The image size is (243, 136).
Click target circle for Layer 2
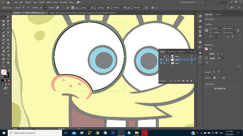click(x=192, y=56)
